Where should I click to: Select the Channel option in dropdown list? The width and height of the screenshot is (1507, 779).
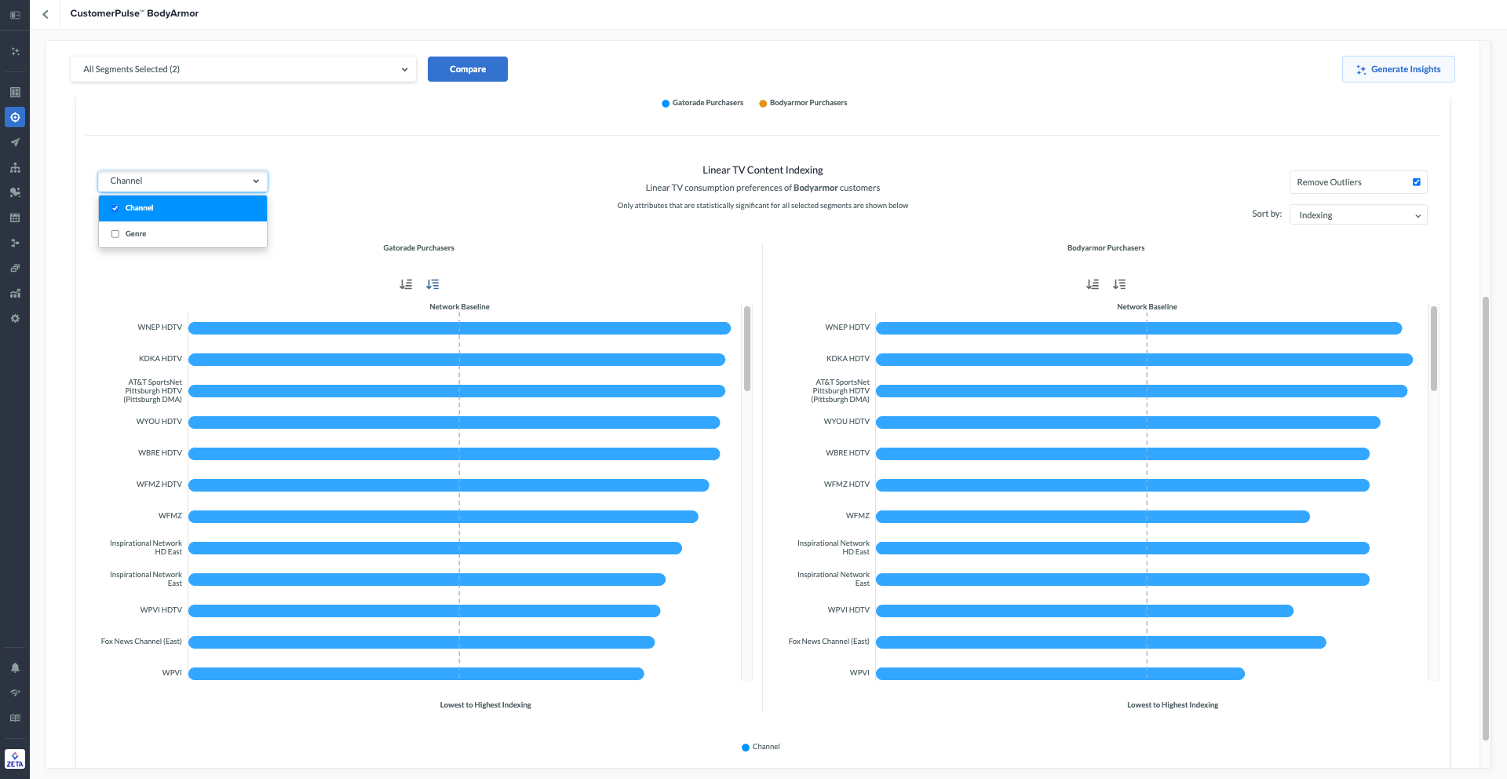(183, 208)
